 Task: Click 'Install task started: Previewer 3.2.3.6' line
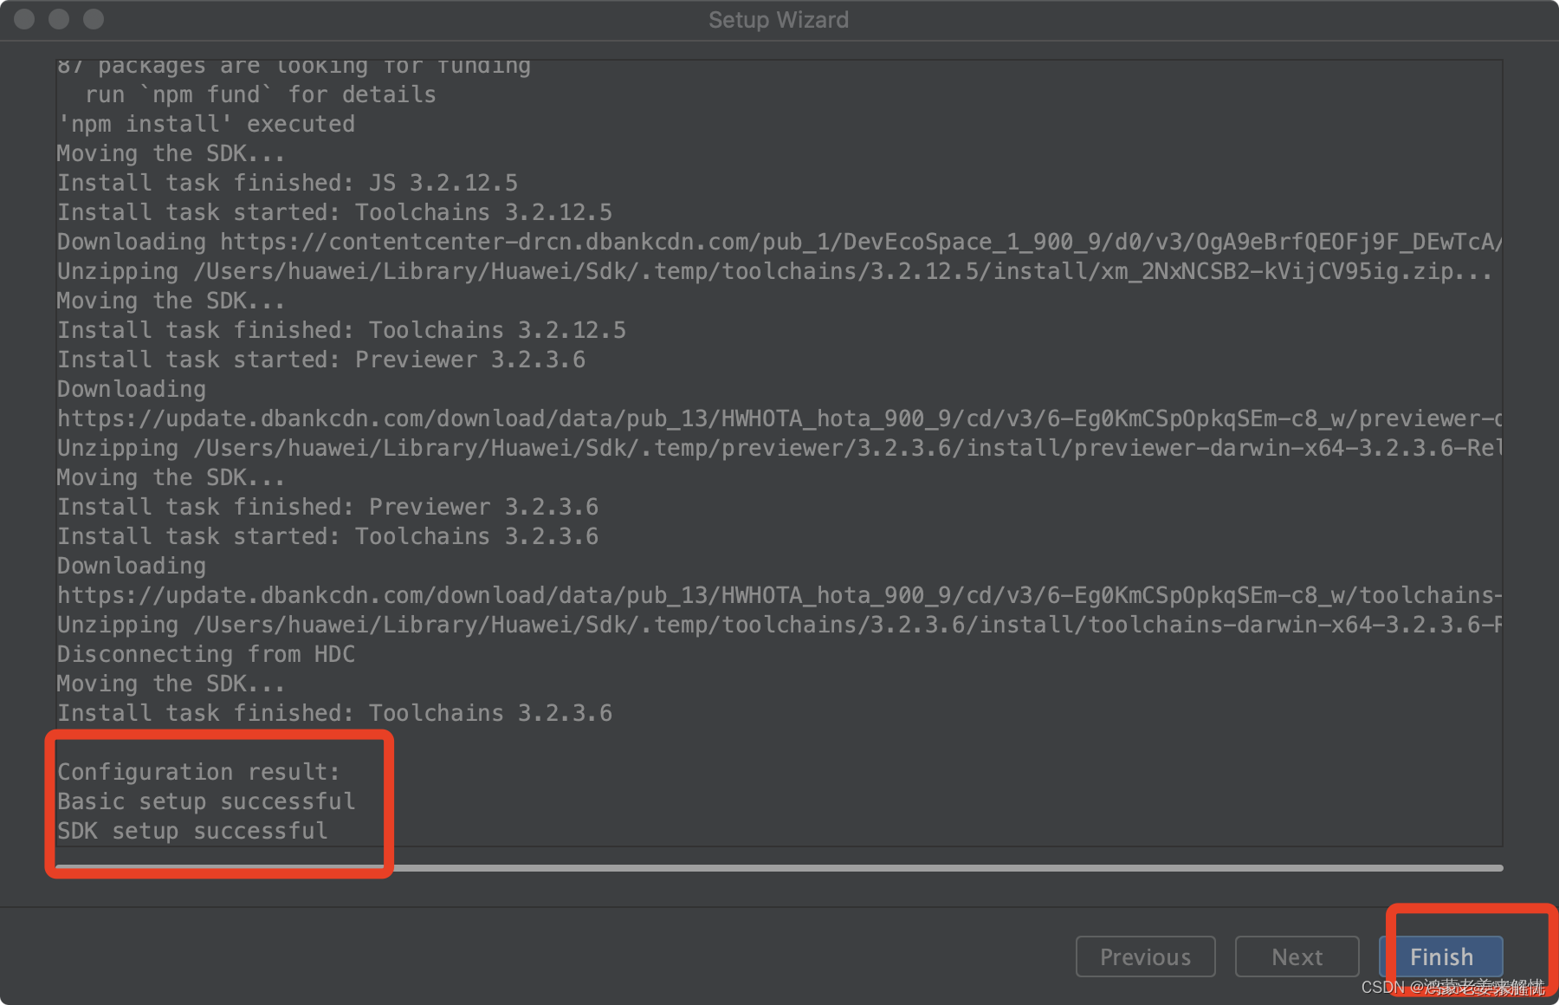coord(321,360)
